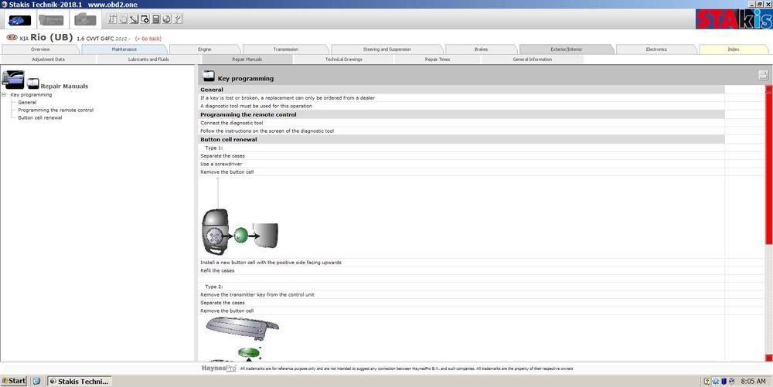Click the 'Connect the diagnostic tool' row

(461, 123)
